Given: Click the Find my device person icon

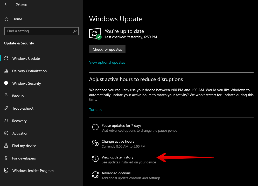Looking at the screenshot, I should [x=6, y=145].
